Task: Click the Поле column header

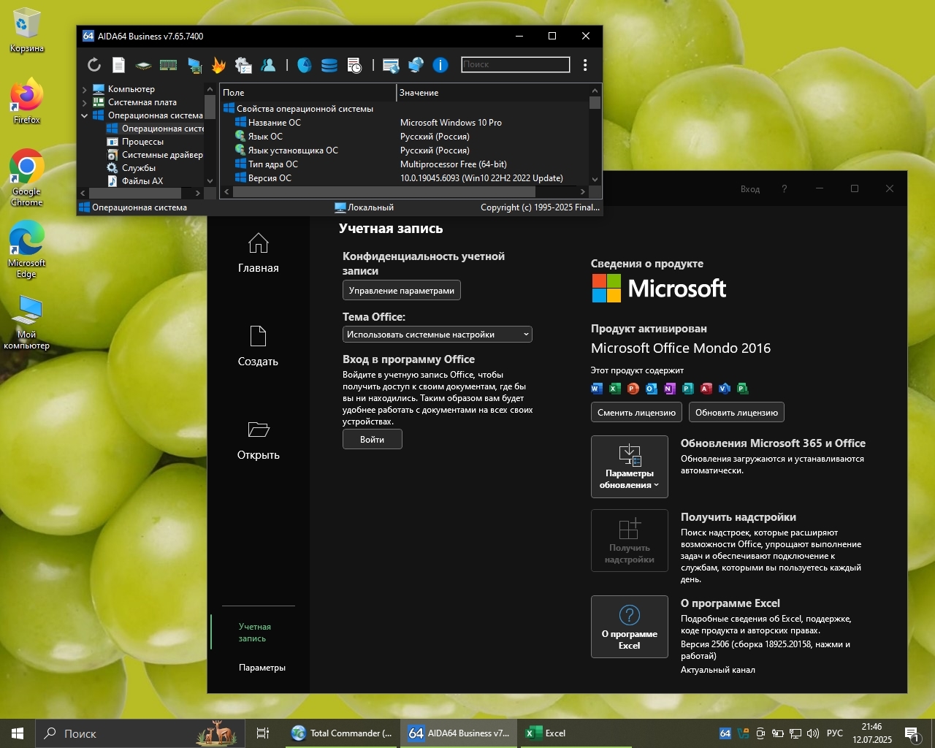Action: (x=308, y=93)
